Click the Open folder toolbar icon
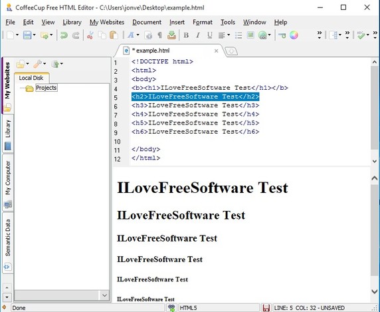 [45, 35]
